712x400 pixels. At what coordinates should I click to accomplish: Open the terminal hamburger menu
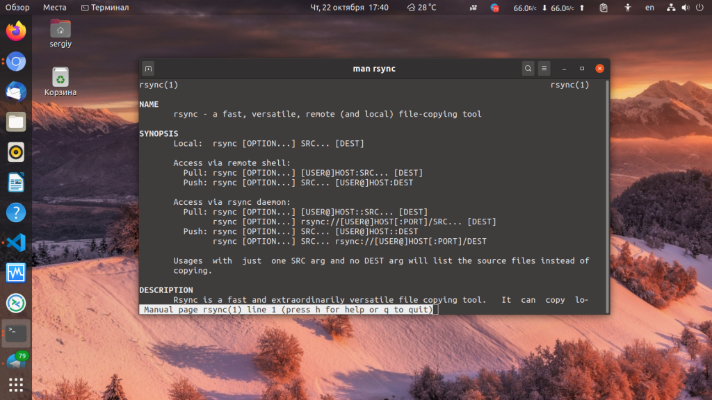[544, 69]
